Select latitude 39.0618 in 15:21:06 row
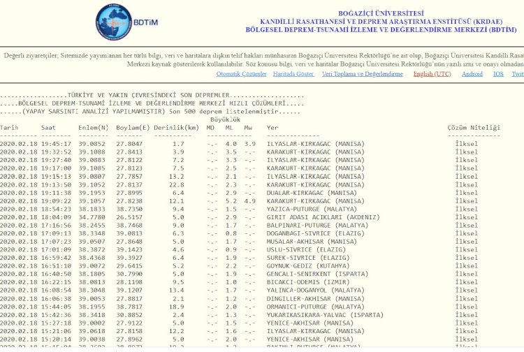The width and height of the screenshot is (524, 352). point(92,331)
